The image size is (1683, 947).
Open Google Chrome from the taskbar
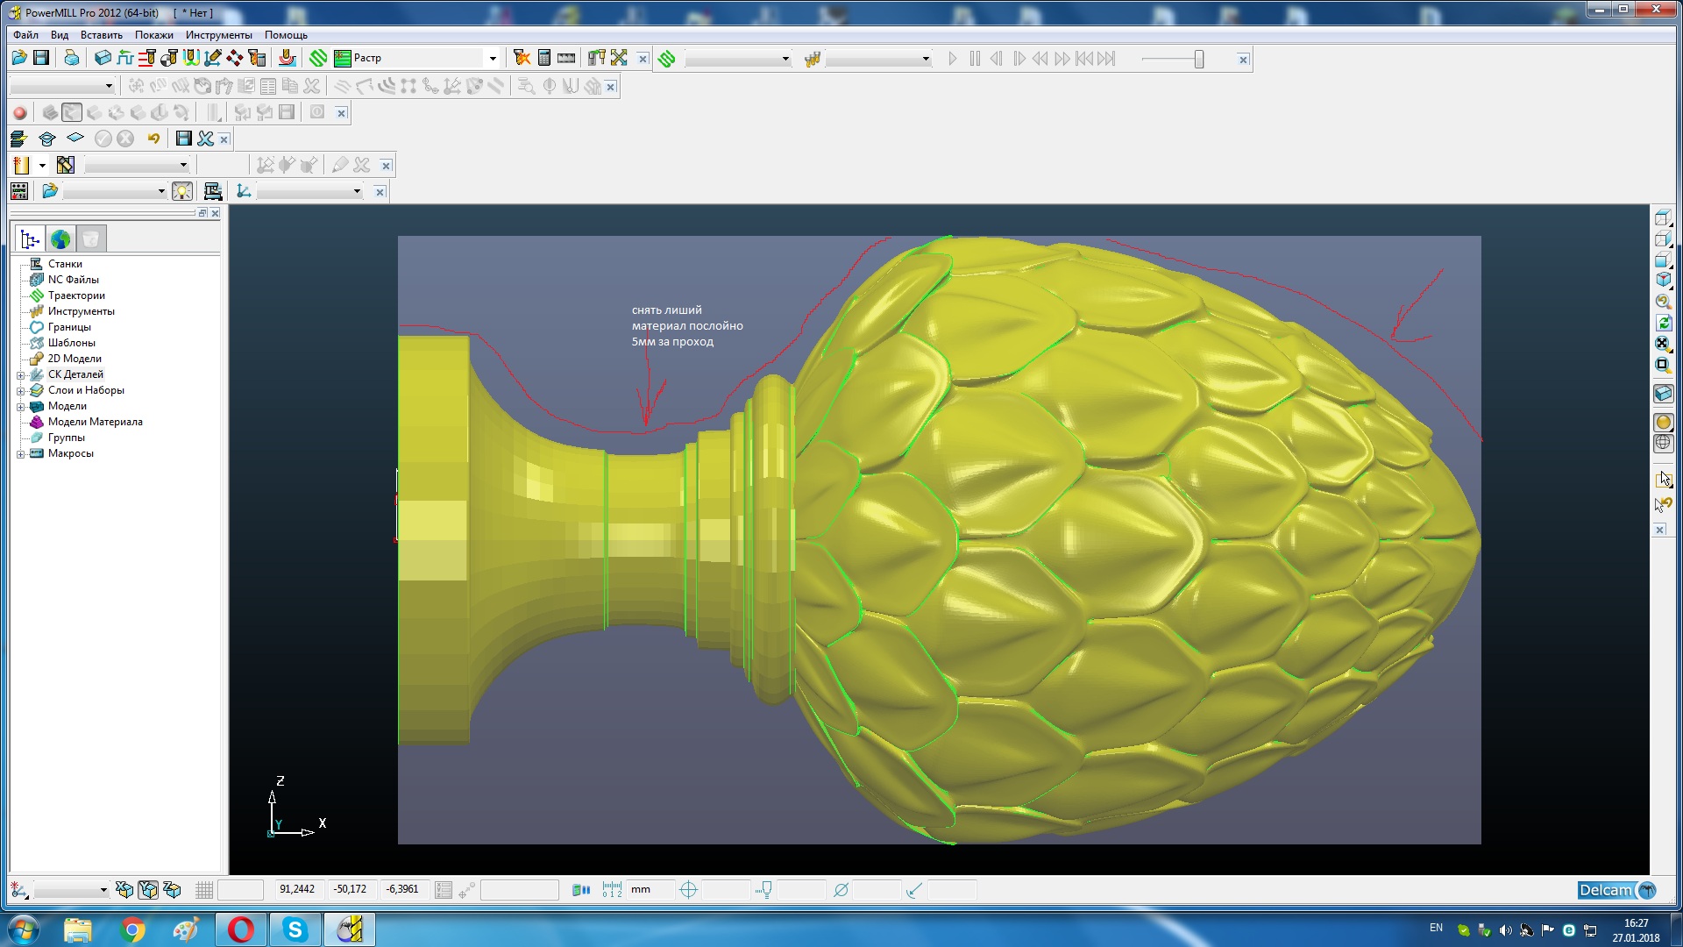132,929
